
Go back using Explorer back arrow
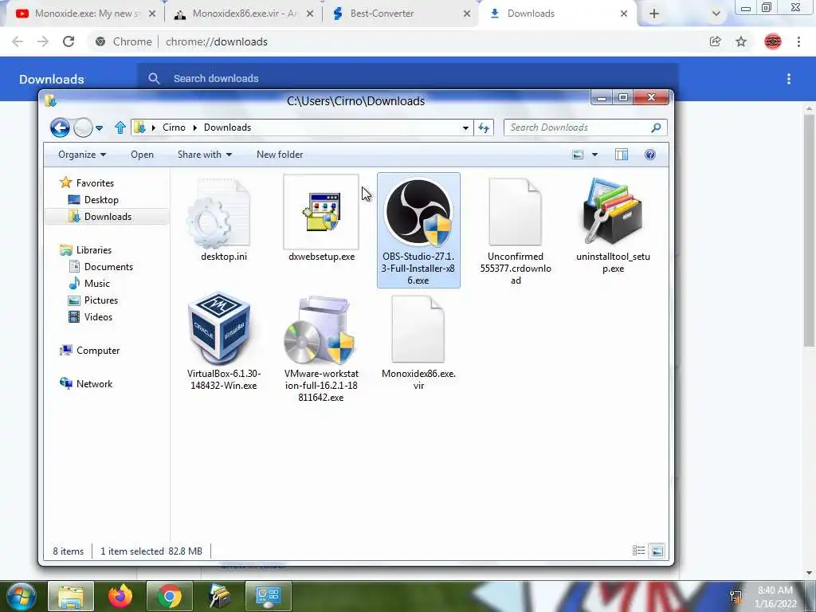60,127
